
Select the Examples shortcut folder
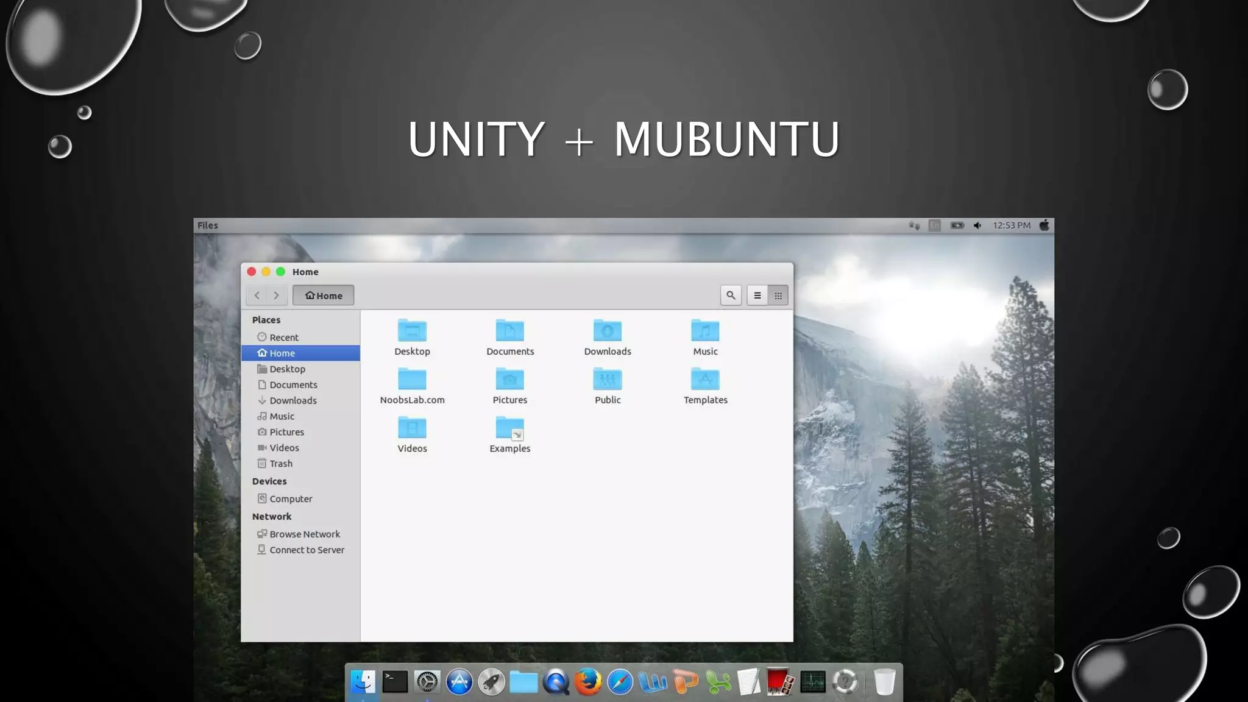coord(510,434)
